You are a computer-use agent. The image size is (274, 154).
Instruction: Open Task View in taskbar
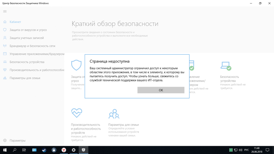tap(24, 150)
